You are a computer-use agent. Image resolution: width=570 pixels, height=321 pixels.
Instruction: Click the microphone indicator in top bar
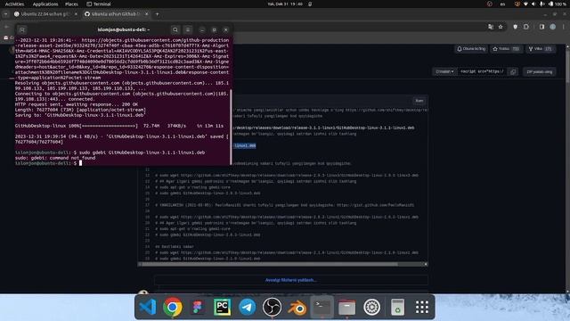click(542, 4)
